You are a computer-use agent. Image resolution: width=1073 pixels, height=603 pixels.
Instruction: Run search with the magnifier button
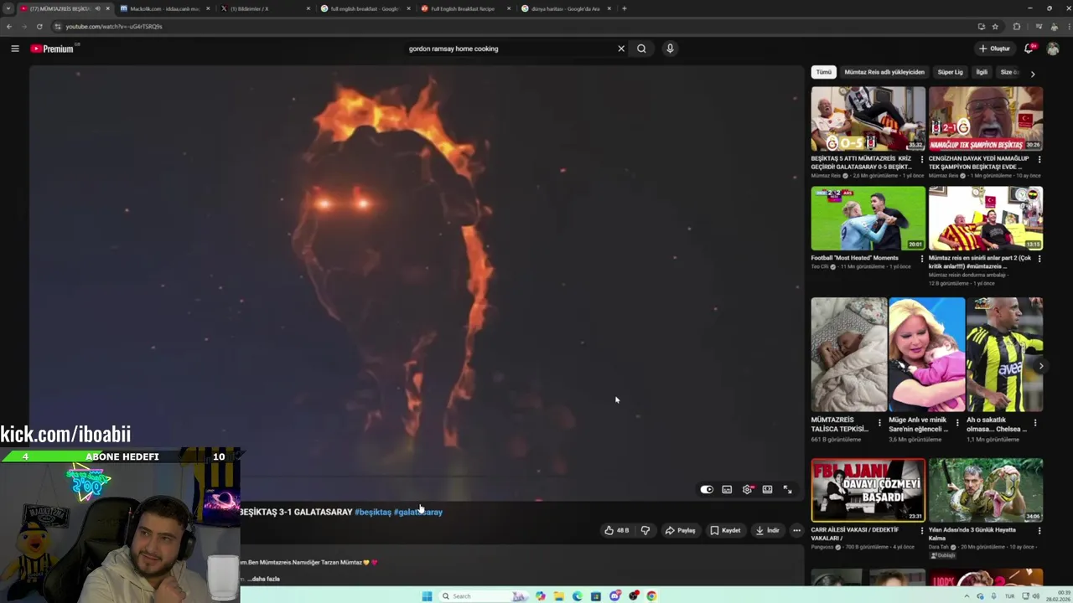tap(641, 49)
